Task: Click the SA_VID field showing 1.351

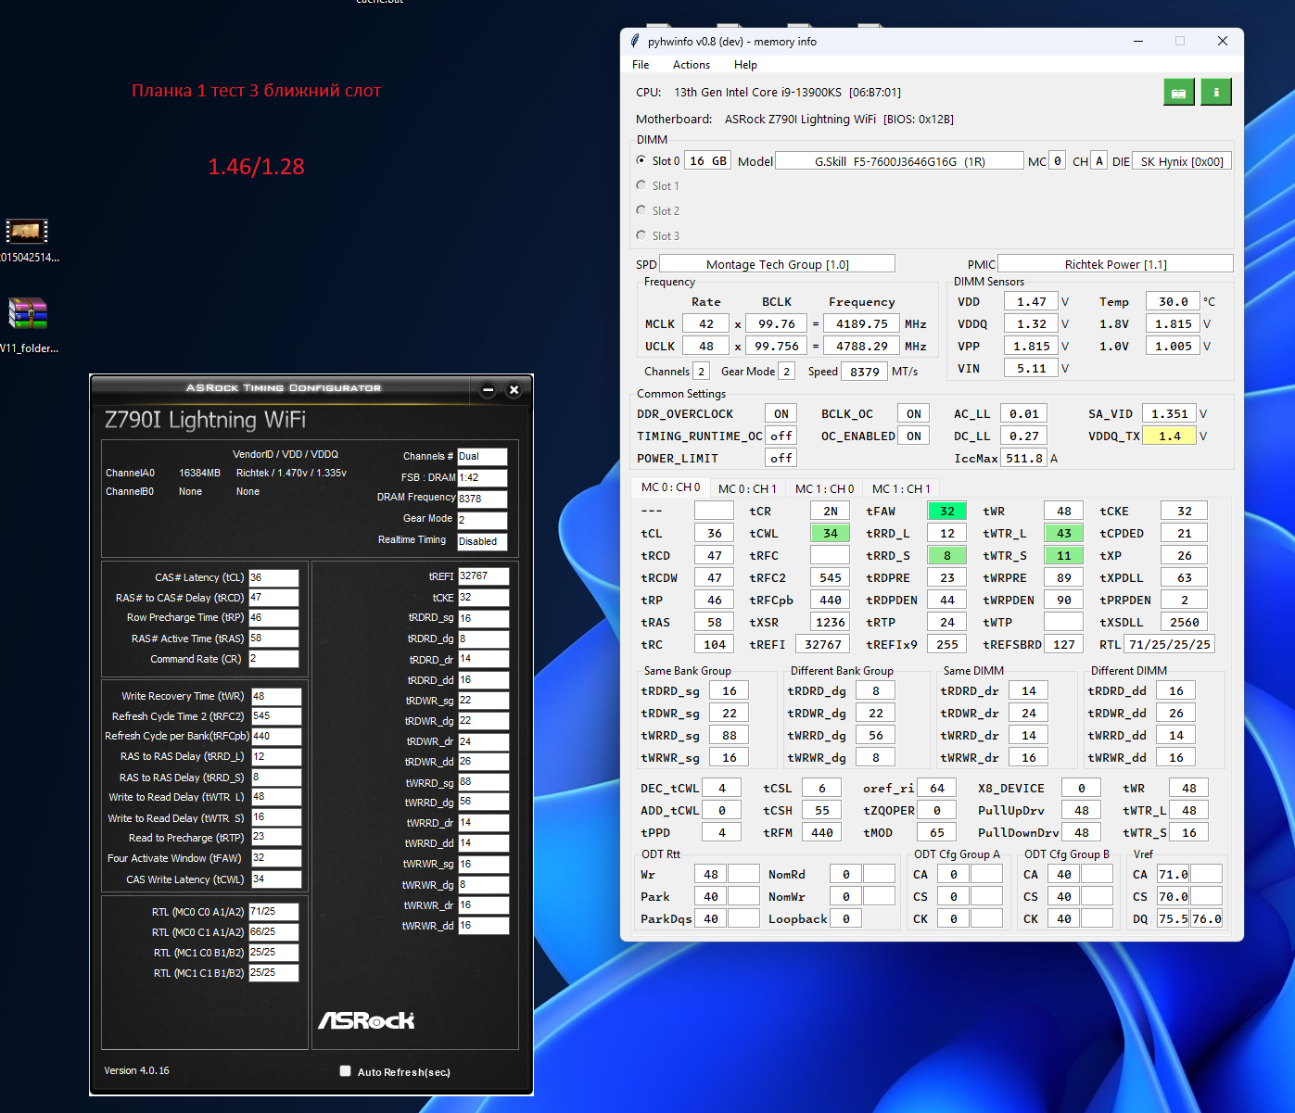Action: coord(1170,414)
